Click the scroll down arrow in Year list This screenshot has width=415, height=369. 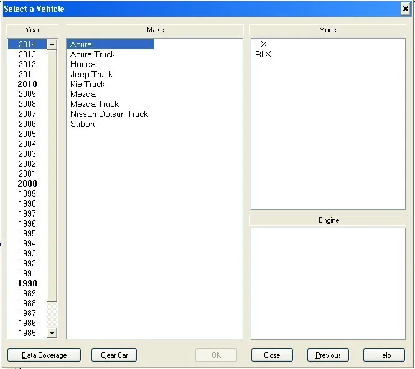click(52, 333)
